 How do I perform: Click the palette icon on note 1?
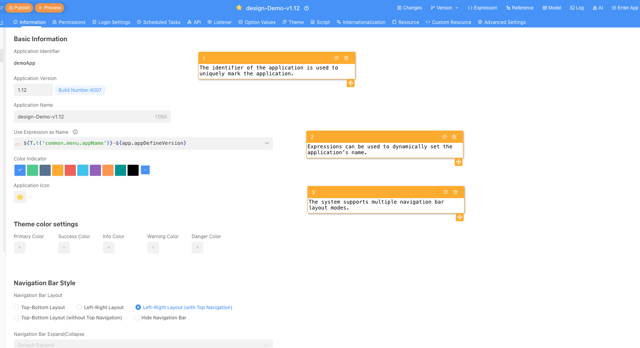pyautogui.click(x=336, y=58)
